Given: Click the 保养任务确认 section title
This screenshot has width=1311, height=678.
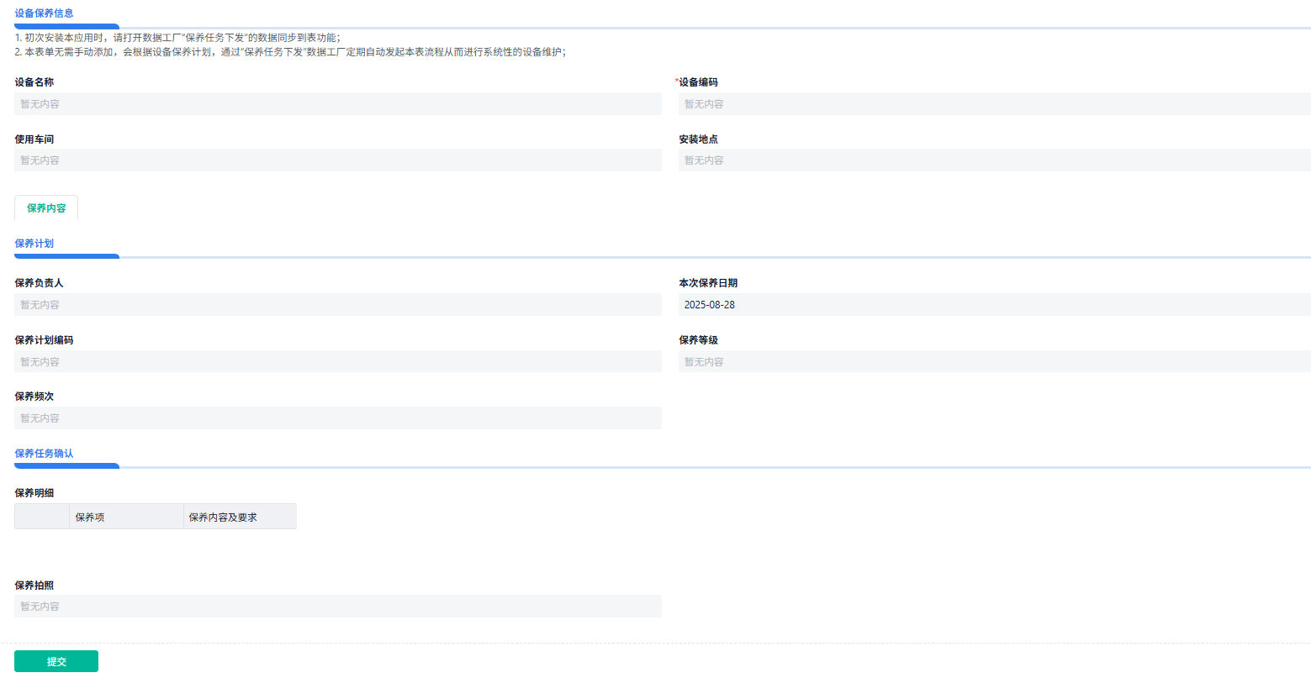Looking at the screenshot, I should 44,454.
